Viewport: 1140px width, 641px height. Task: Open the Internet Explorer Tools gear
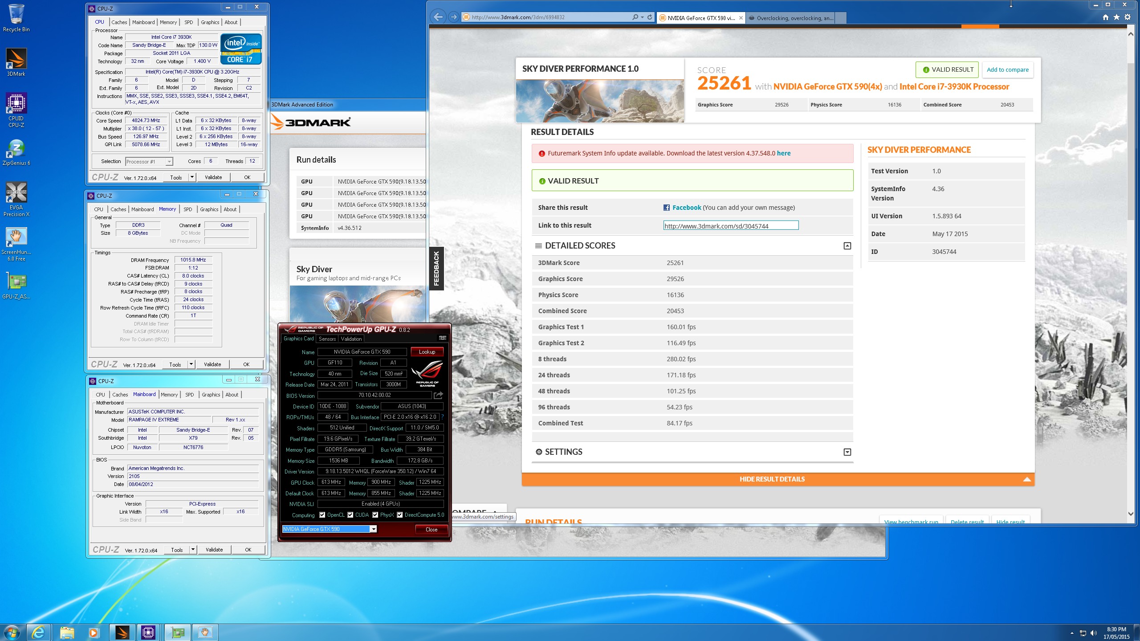tap(1128, 17)
